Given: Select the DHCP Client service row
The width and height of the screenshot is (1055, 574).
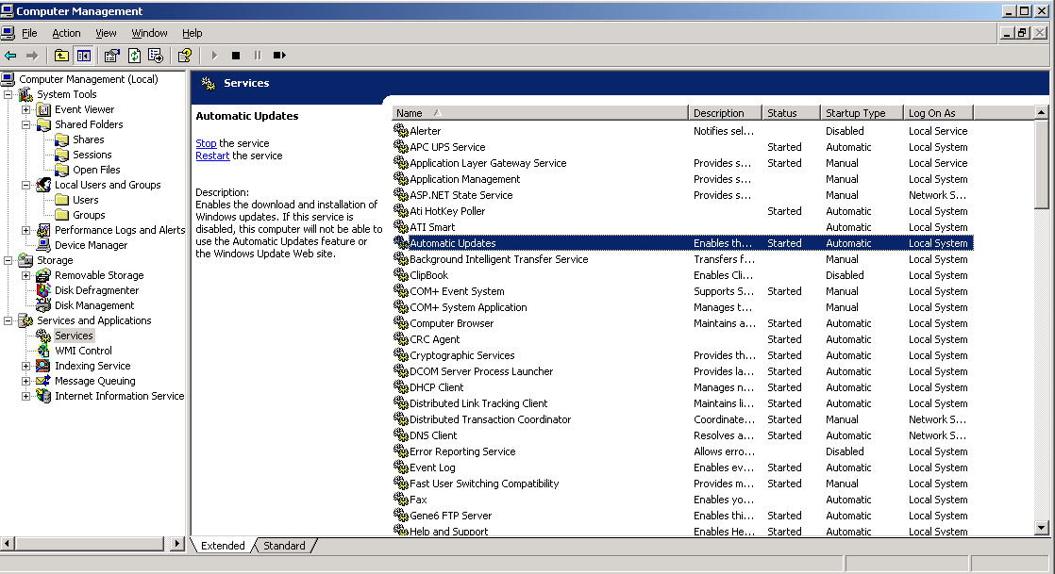Looking at the screenshot, I should [x=436, y=387].
